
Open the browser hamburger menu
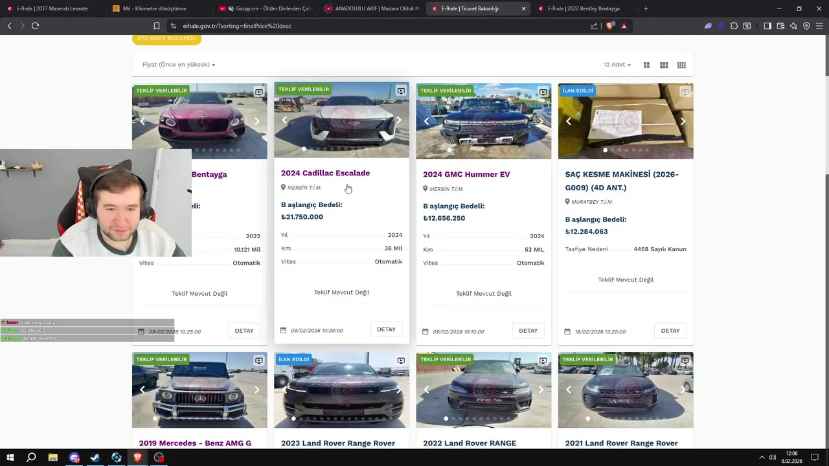pyautogui.click(x=819, y=26)
